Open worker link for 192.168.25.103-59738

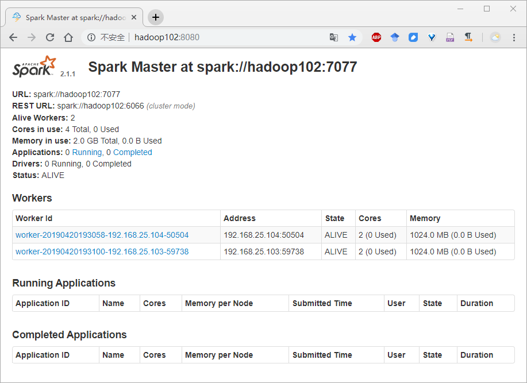point(102,252)
